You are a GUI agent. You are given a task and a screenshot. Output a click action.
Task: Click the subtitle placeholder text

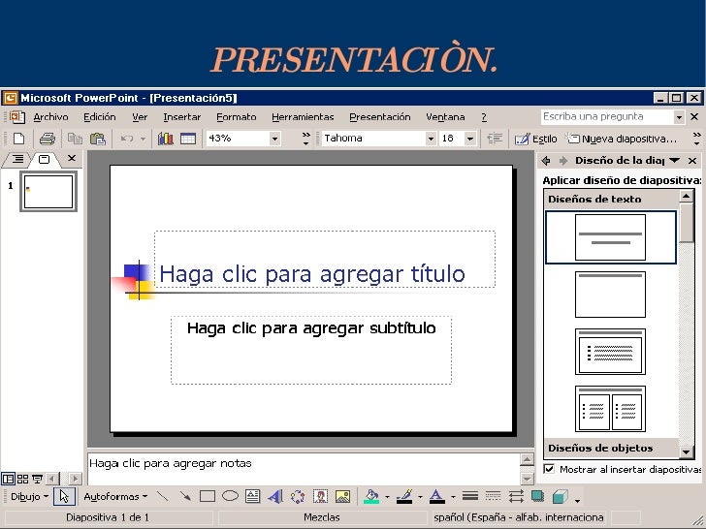click(311, 328)
